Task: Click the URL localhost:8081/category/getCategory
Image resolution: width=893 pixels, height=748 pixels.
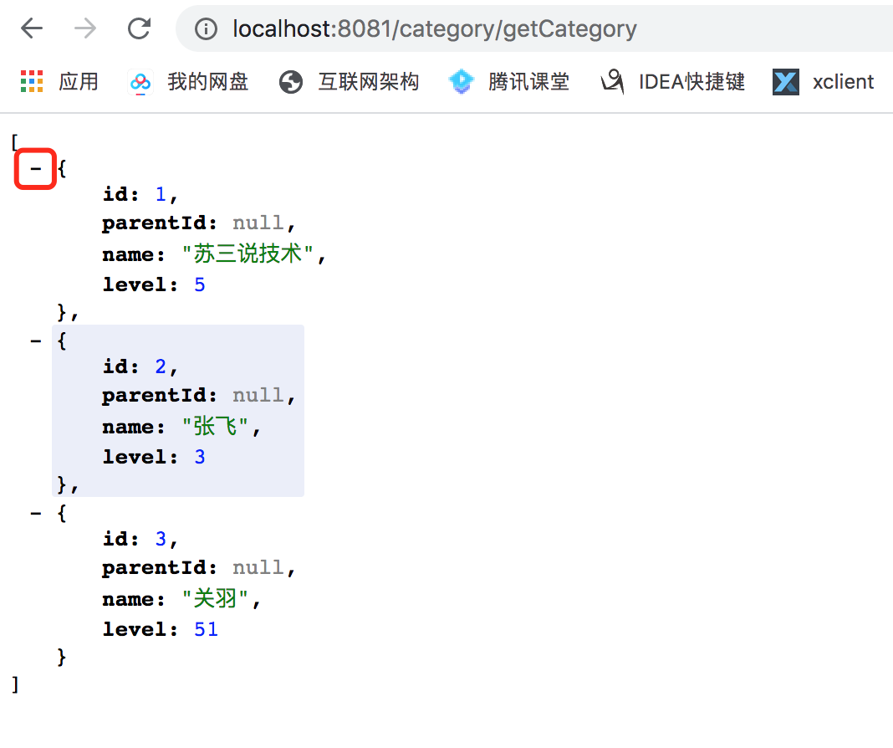Action: pyautogui.click(x=435, y=28)
